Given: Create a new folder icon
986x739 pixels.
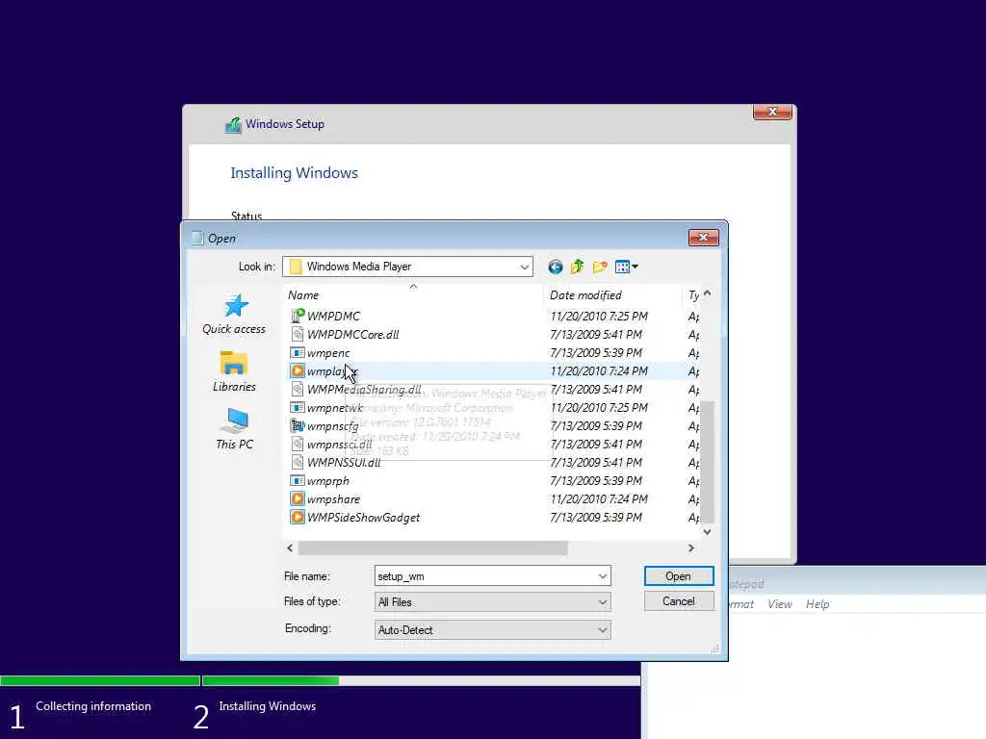Looking at the screenshot, I should coord(600,268).
